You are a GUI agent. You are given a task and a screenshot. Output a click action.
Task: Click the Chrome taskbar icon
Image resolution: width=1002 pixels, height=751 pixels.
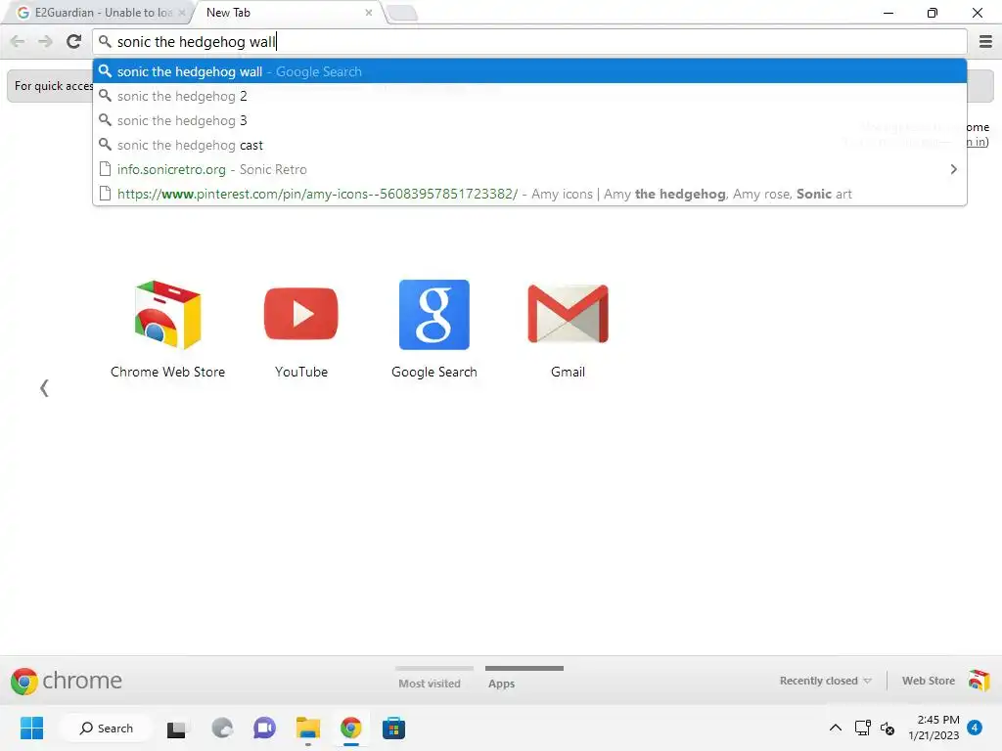pyautogui.click(x=351, y=728)
